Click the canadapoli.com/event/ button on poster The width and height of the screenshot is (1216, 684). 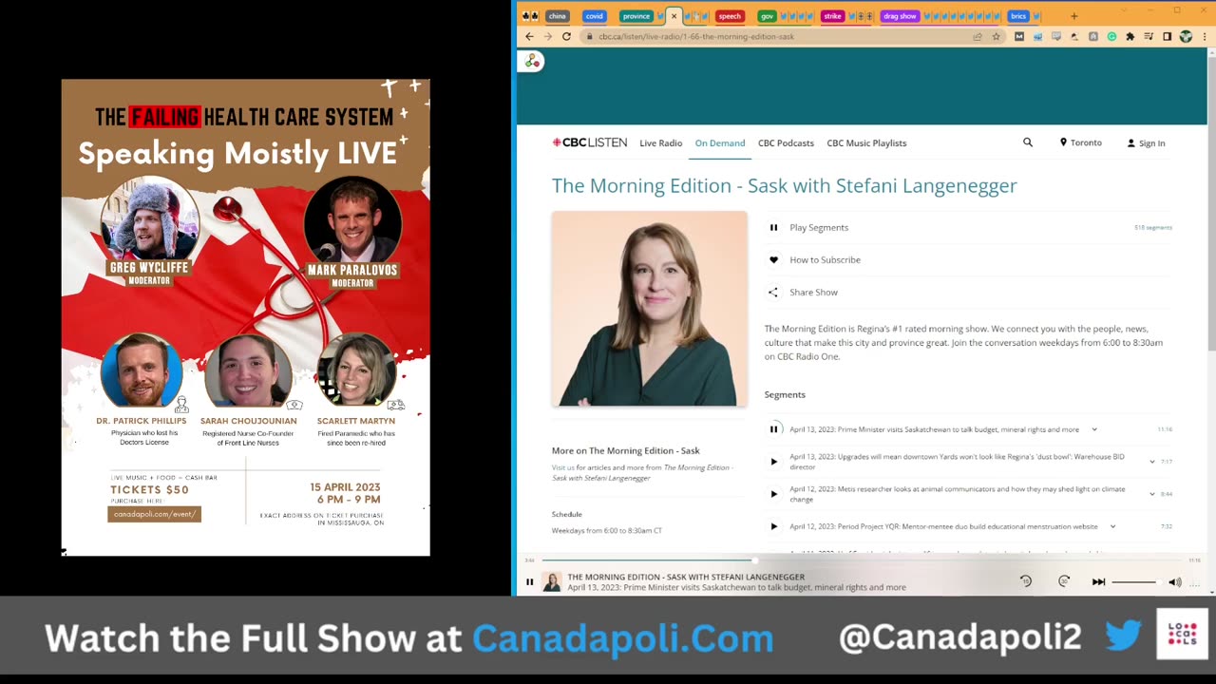(154, 514)
